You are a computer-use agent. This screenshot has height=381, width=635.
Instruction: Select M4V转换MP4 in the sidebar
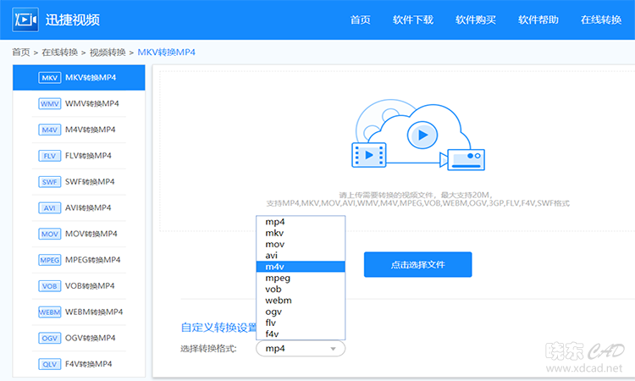pos(79,130)
